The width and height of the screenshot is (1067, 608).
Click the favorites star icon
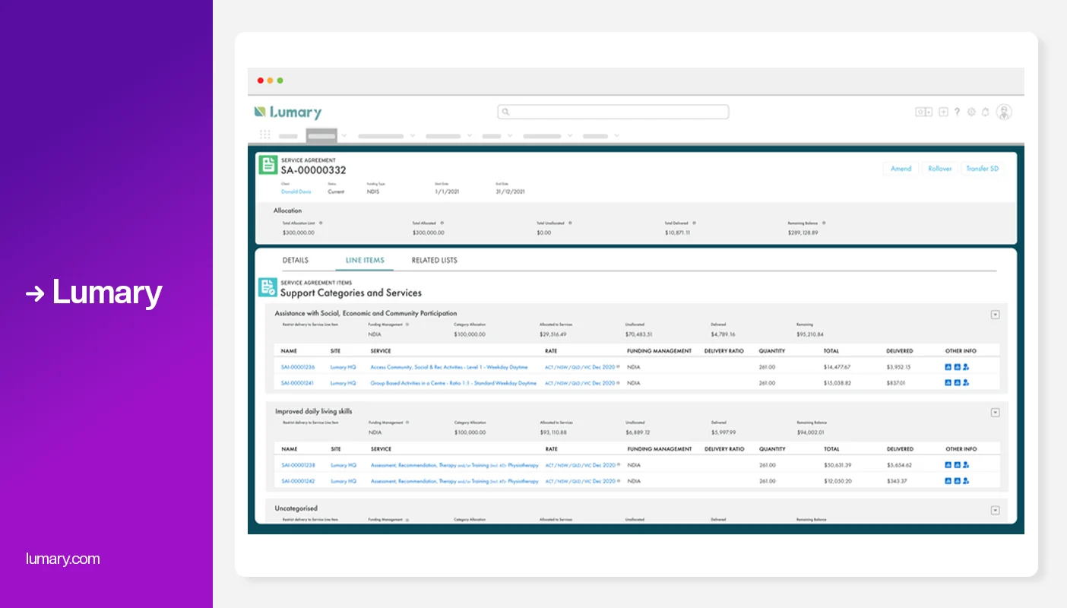[921, 112]
